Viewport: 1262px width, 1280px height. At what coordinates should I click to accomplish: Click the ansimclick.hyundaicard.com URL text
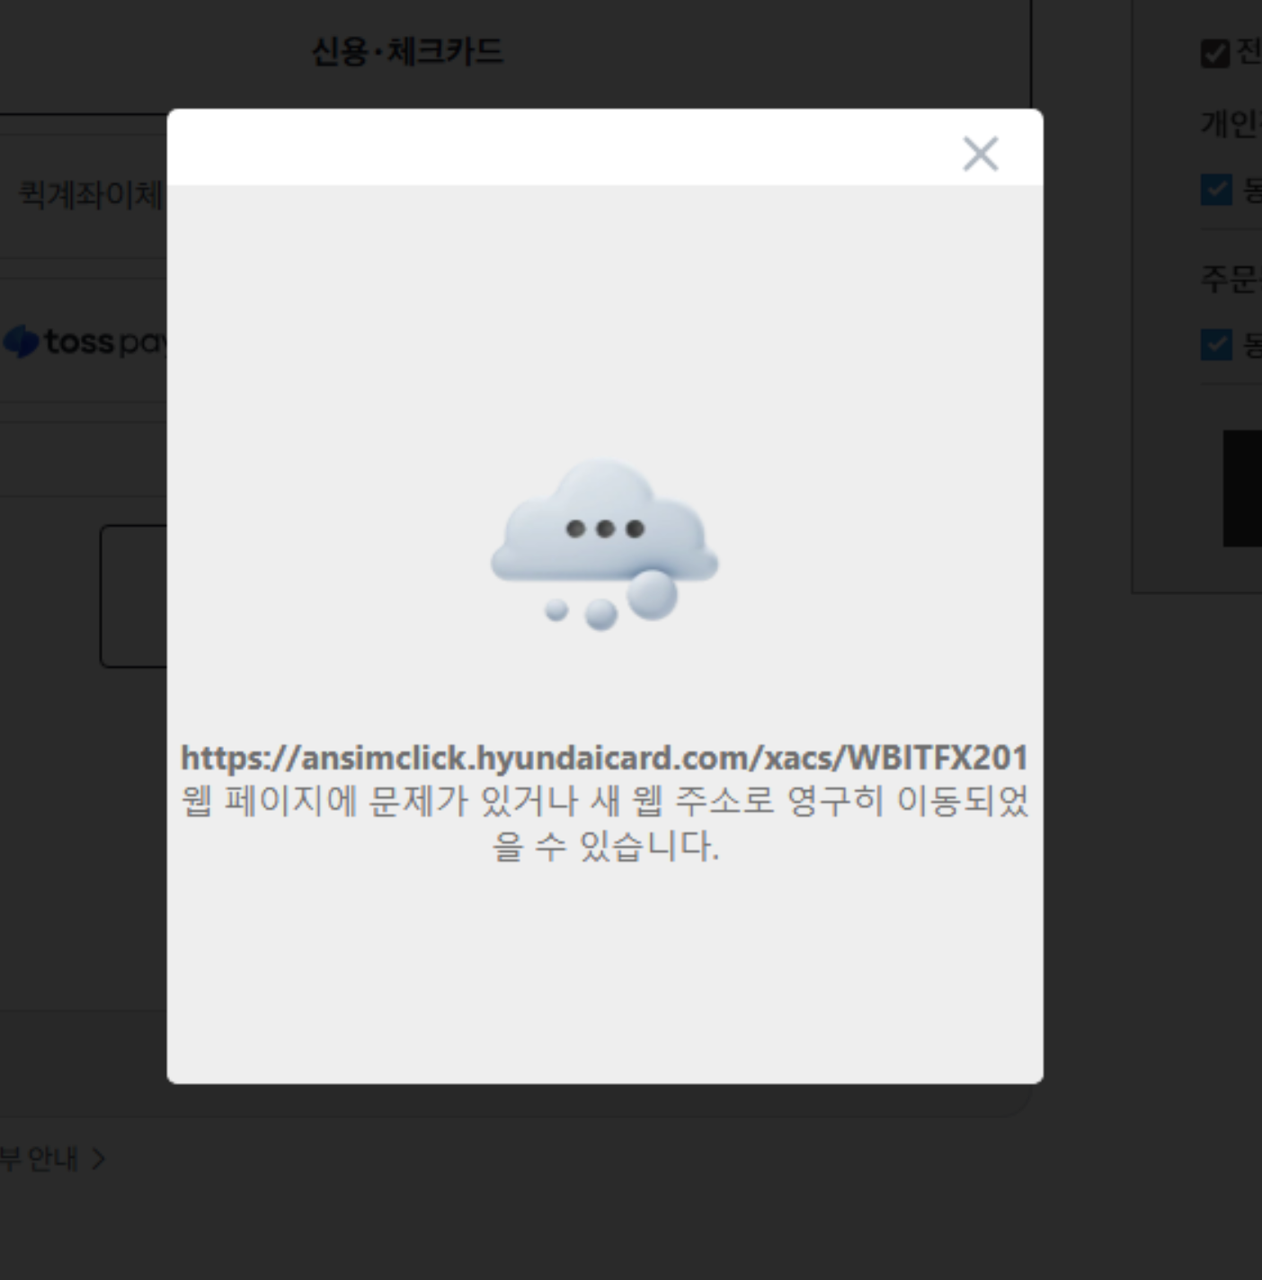pyautogui.click(x=605, y=758)
